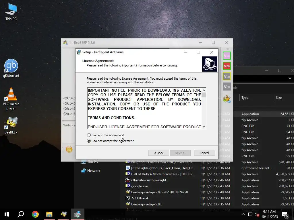Screen dimensions: 294x220
Task: Click the 'qBittorrent Torrent...' type cell
Action: [256, 168]
